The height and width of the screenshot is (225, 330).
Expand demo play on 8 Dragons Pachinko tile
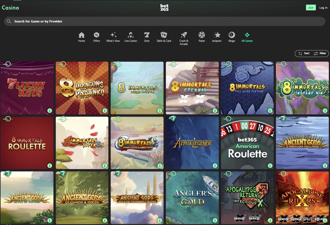(62, 64)
